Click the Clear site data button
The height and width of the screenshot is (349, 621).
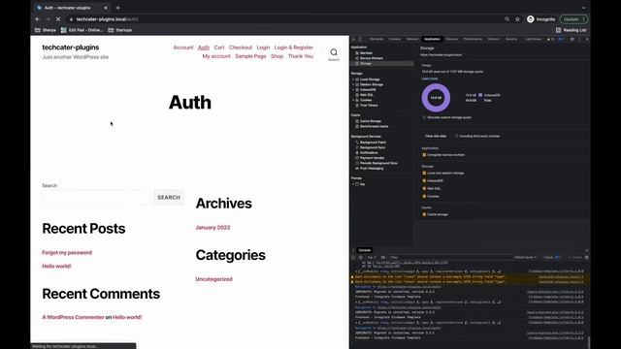[436, 136]
